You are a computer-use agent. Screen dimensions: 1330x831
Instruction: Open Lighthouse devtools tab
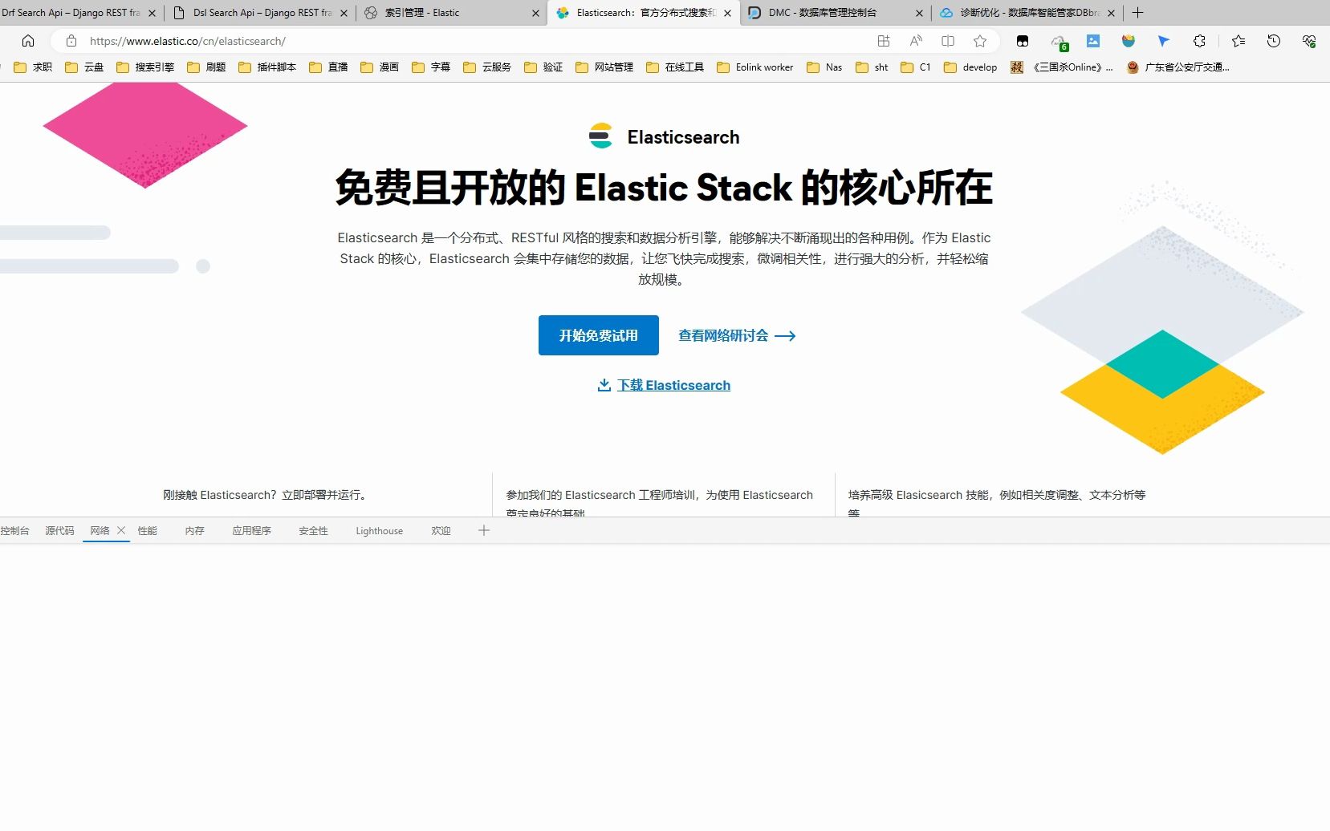[380, 531]
